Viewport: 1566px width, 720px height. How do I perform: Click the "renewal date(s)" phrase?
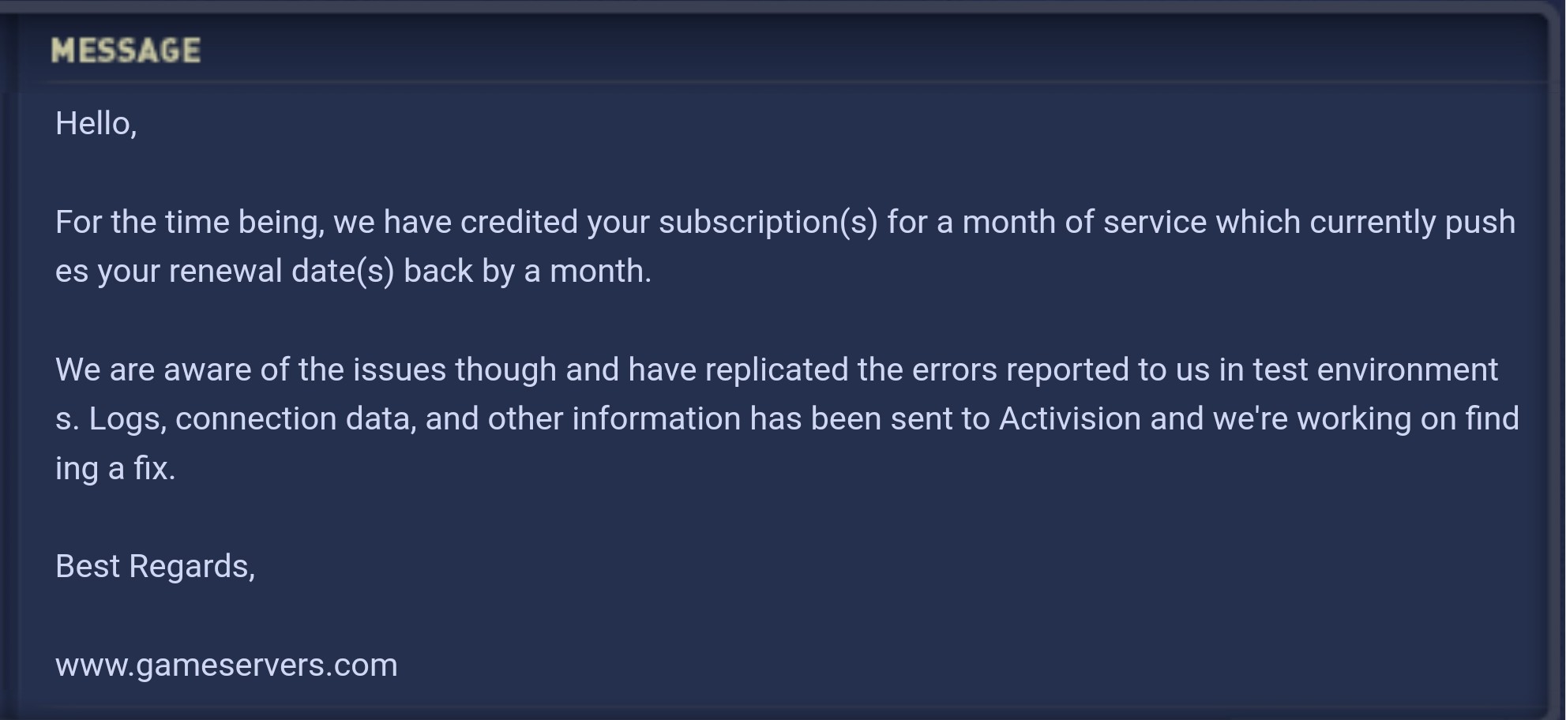coord(281,272)
